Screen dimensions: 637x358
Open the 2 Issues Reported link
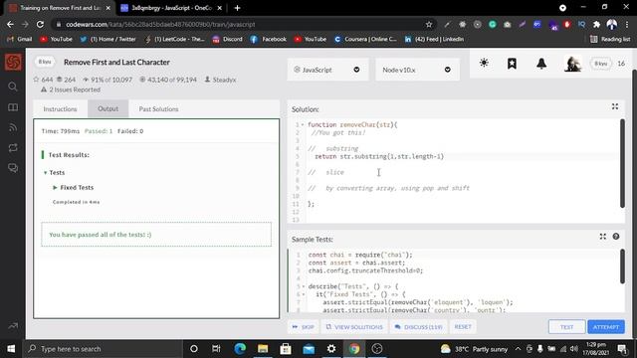coord(75,89)
